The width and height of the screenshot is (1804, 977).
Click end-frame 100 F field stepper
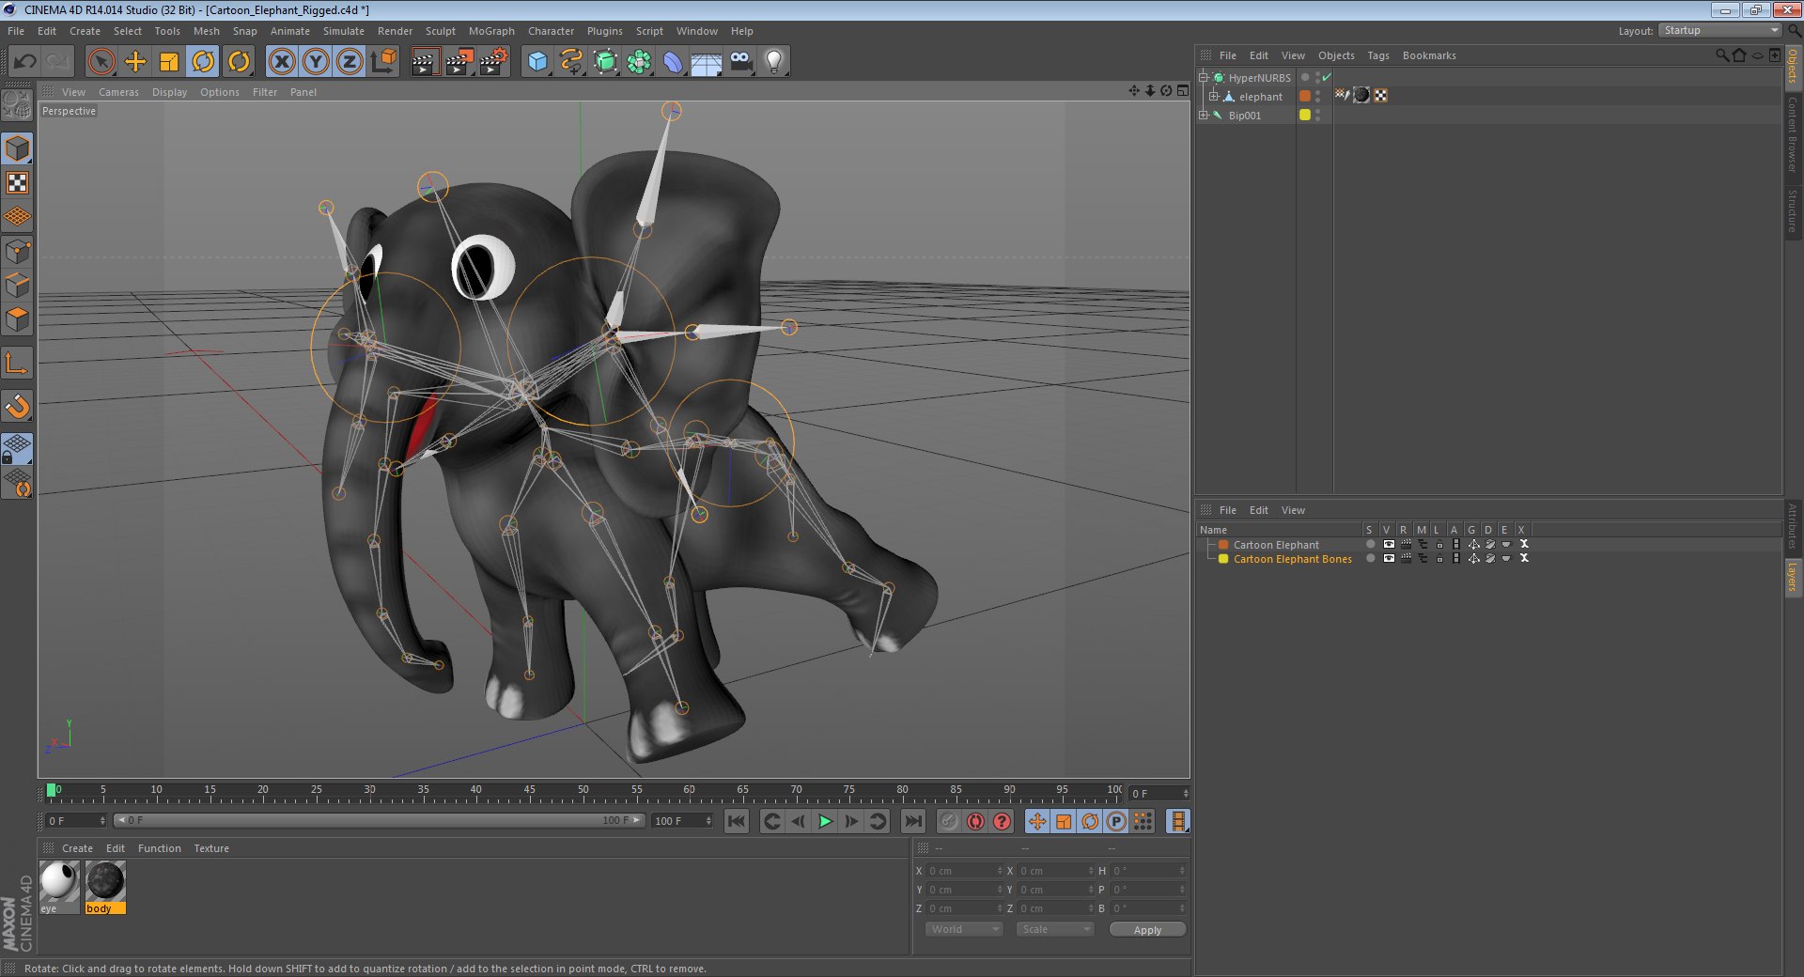708,821
